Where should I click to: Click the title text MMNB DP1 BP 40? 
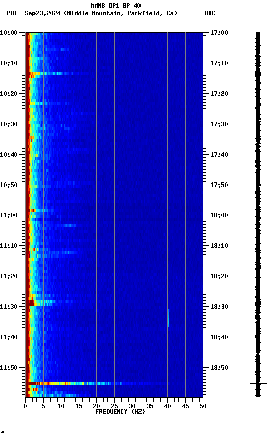116,5
